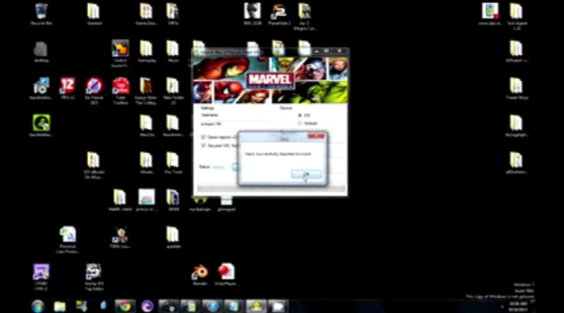Screen dimensions: 564x313
Task: Open the brown book folder next to Tube Toolbox
Action: point(146,90)
